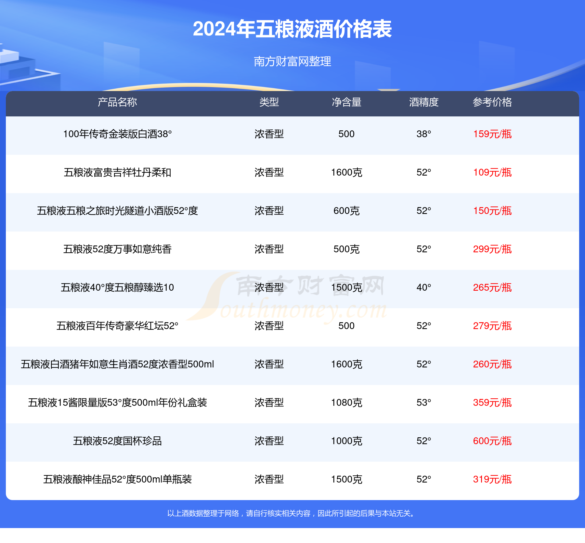Click alcohol value 40° in the table
Viewport: 585px width, 543px height.
click(x=424, y=287)
